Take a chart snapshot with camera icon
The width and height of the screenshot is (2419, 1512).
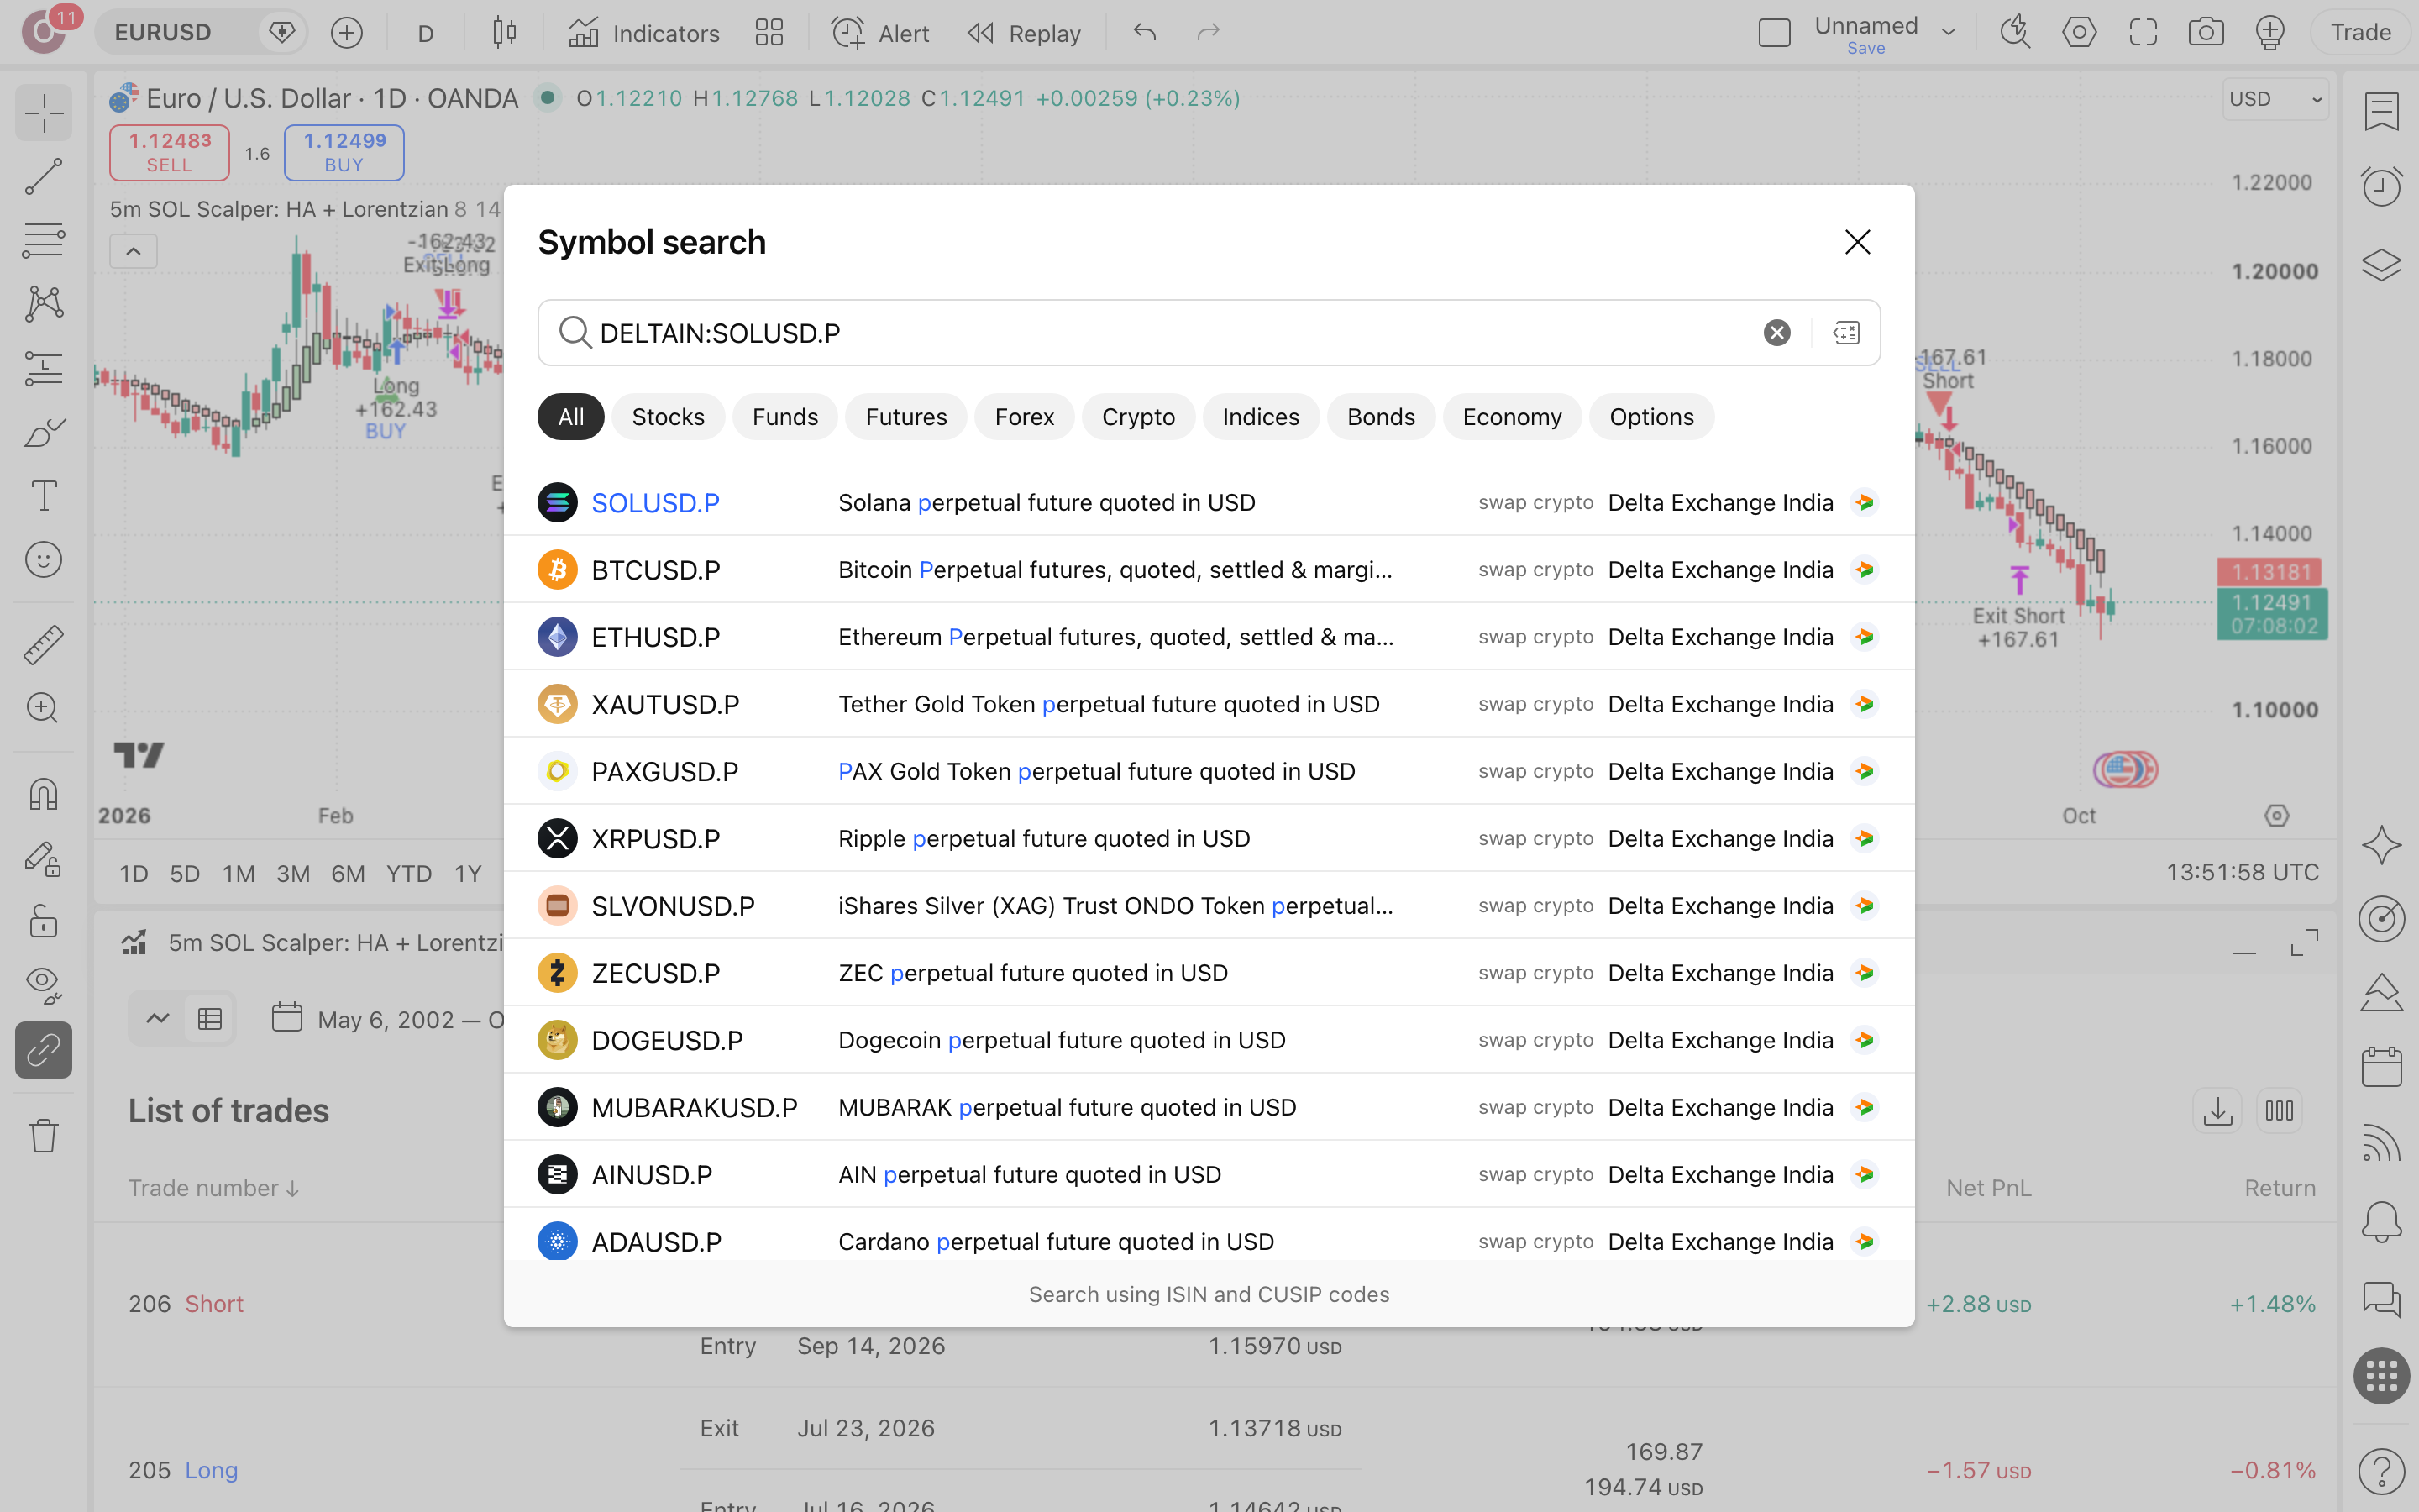(x=2205, y=33)
